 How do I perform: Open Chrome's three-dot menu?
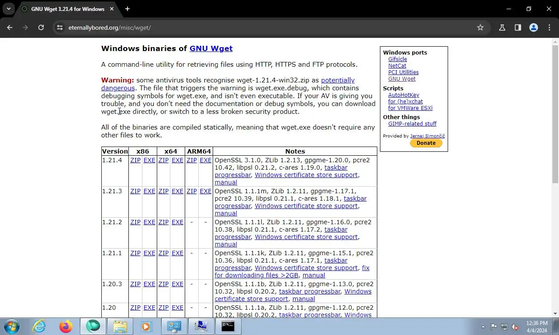click(549, 27)
